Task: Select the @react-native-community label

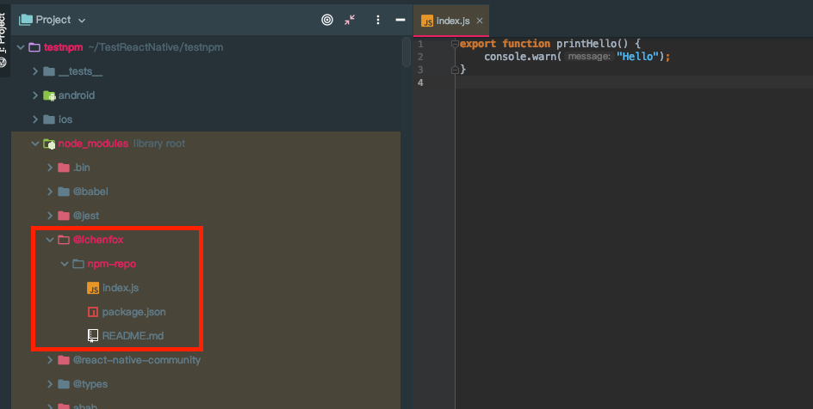Action: 137,360
